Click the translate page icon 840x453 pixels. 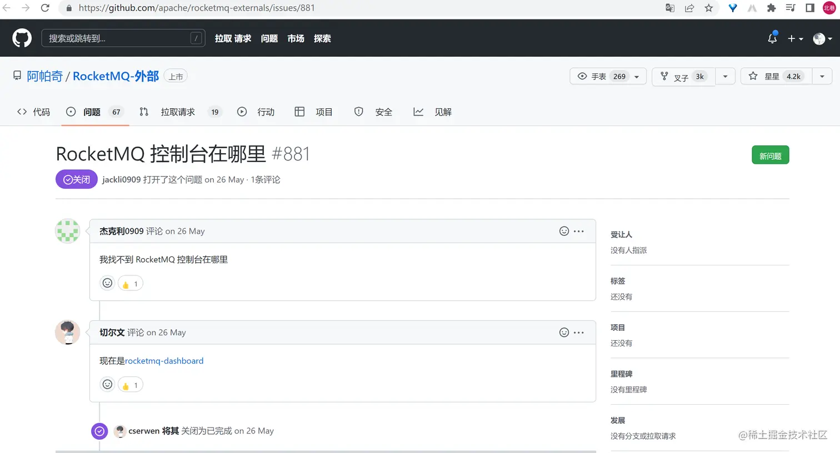pos(670,8)
